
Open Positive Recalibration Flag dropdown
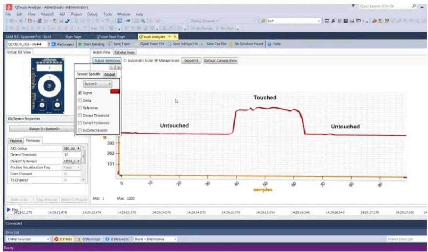(x=72, y=168)
